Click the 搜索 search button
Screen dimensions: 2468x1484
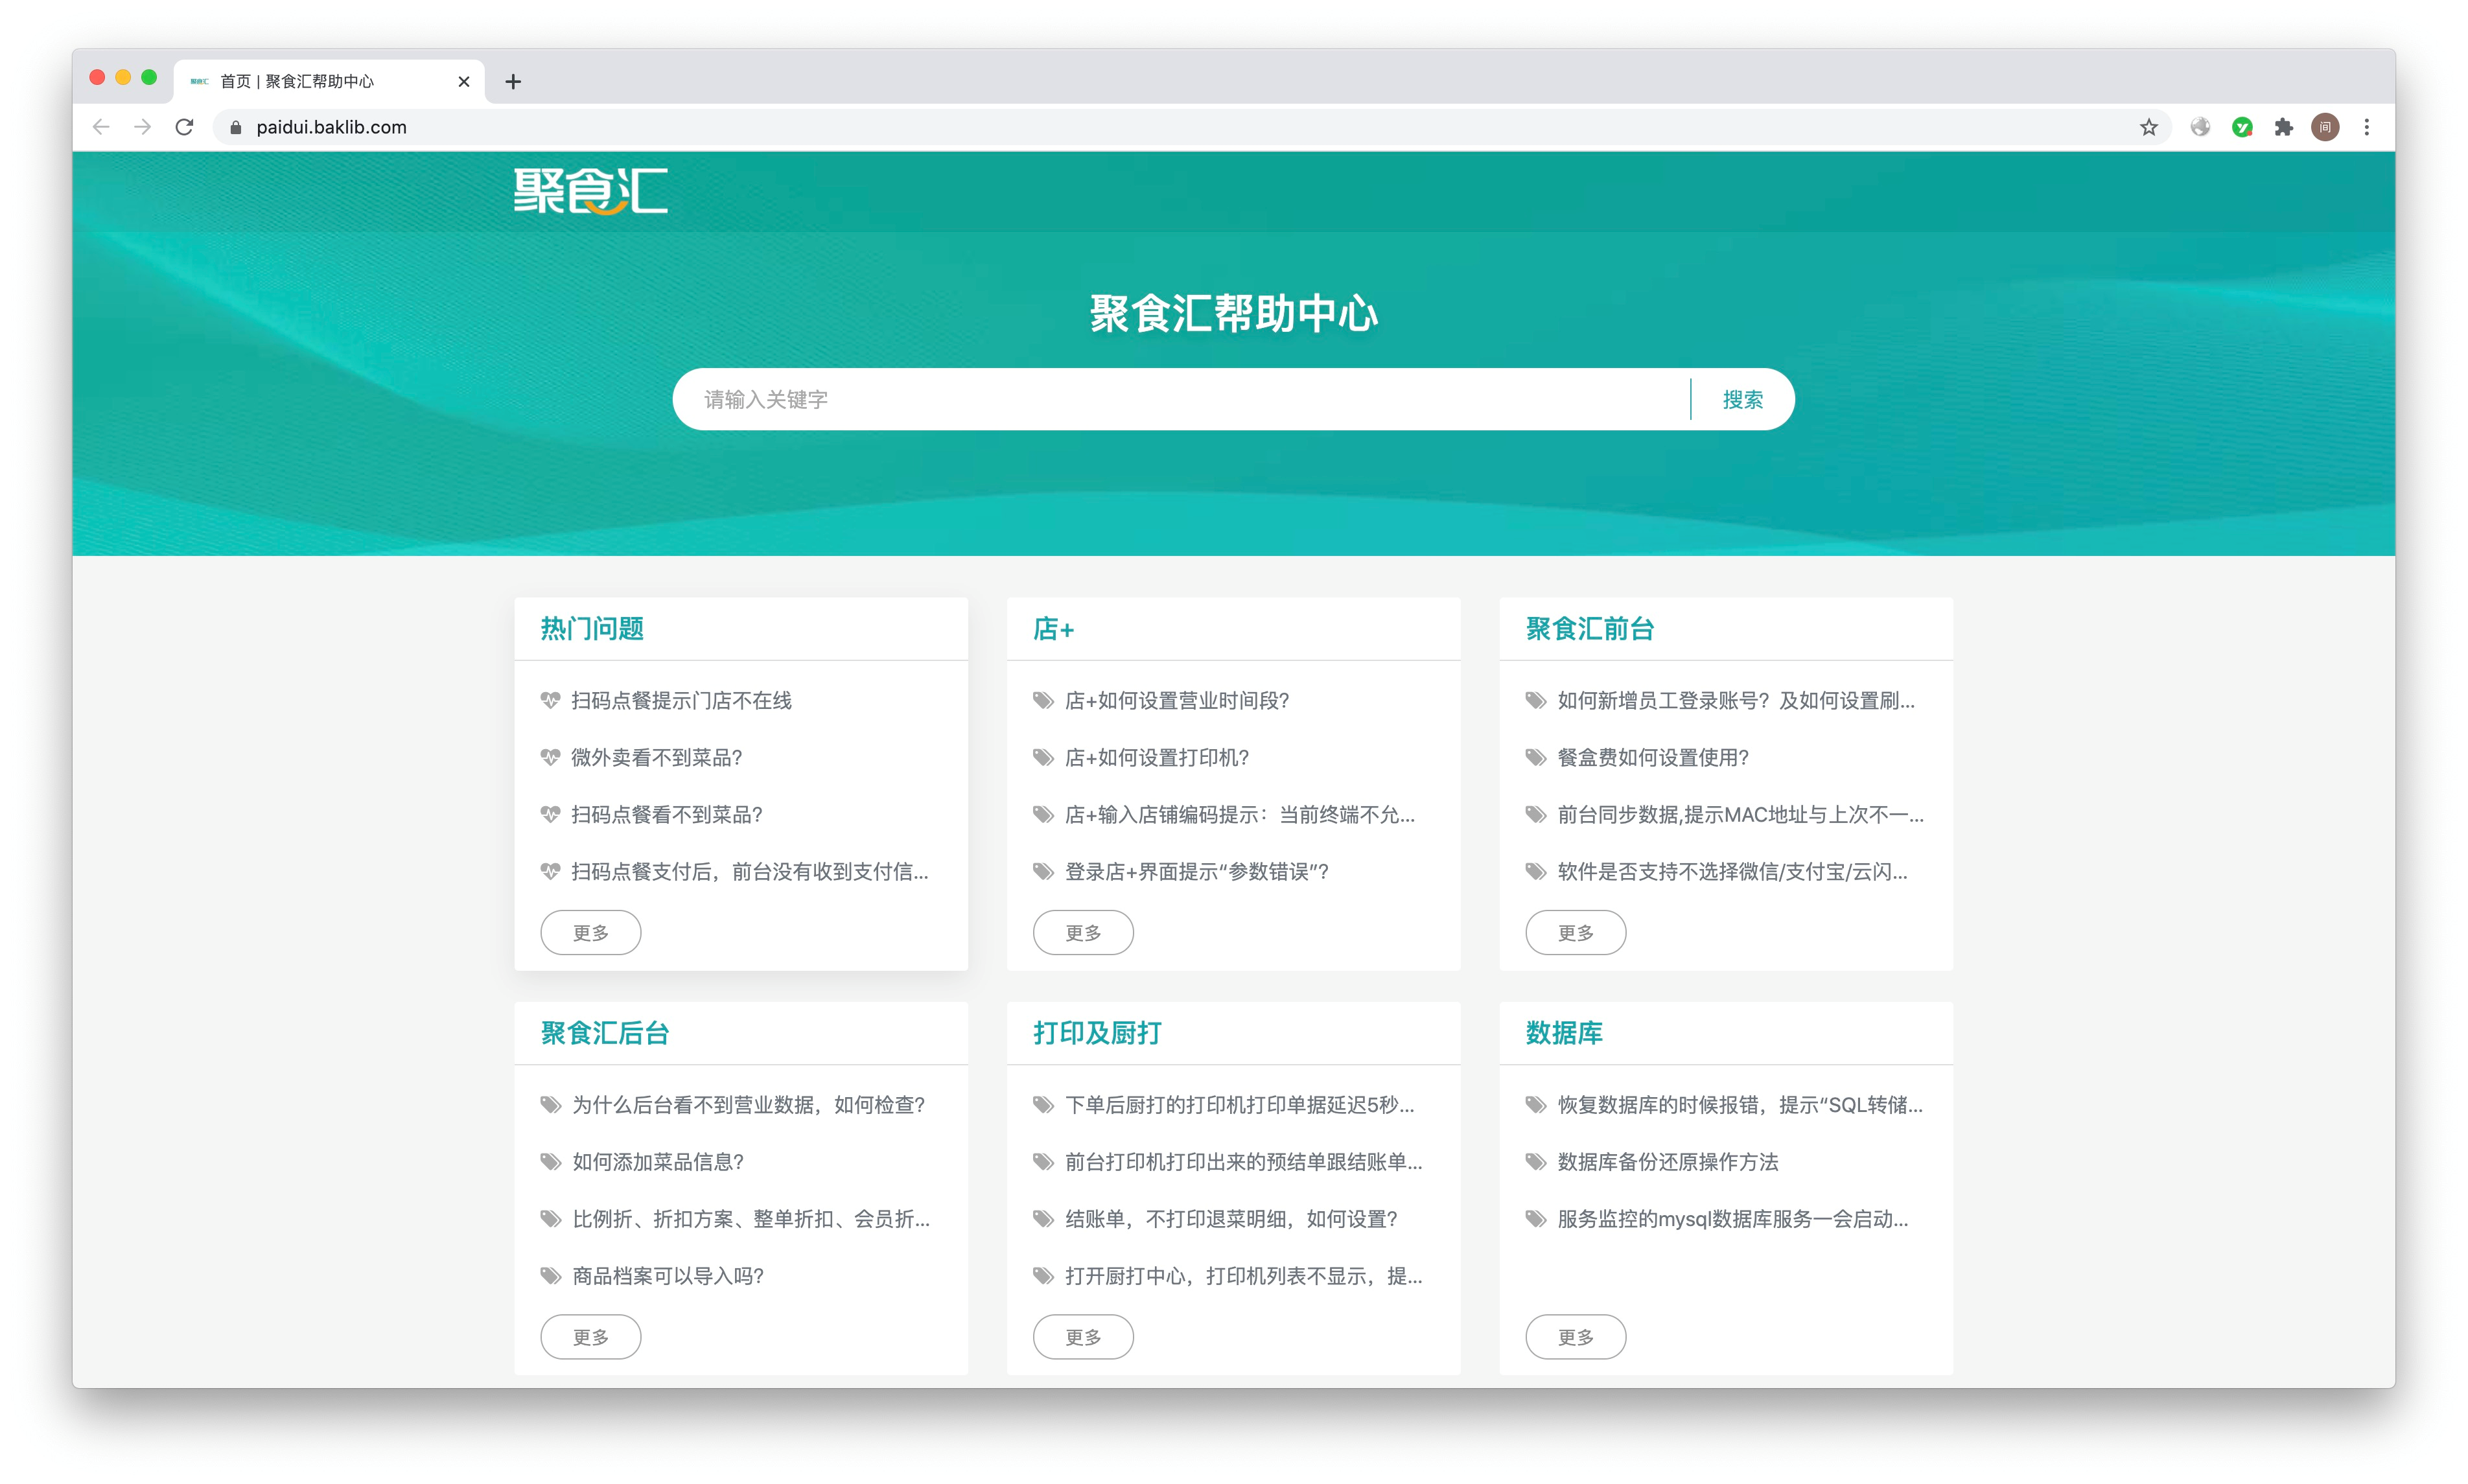coord(1742,400)
